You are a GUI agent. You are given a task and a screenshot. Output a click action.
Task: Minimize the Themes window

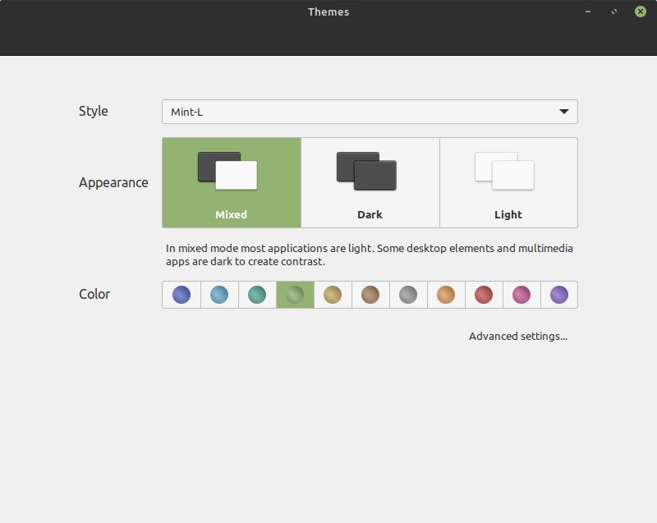pyautogui.click(x=588, y=11)
